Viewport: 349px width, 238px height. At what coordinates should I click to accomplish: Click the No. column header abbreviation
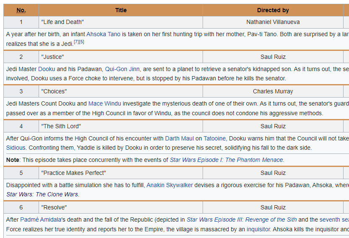tap(21, 10)
